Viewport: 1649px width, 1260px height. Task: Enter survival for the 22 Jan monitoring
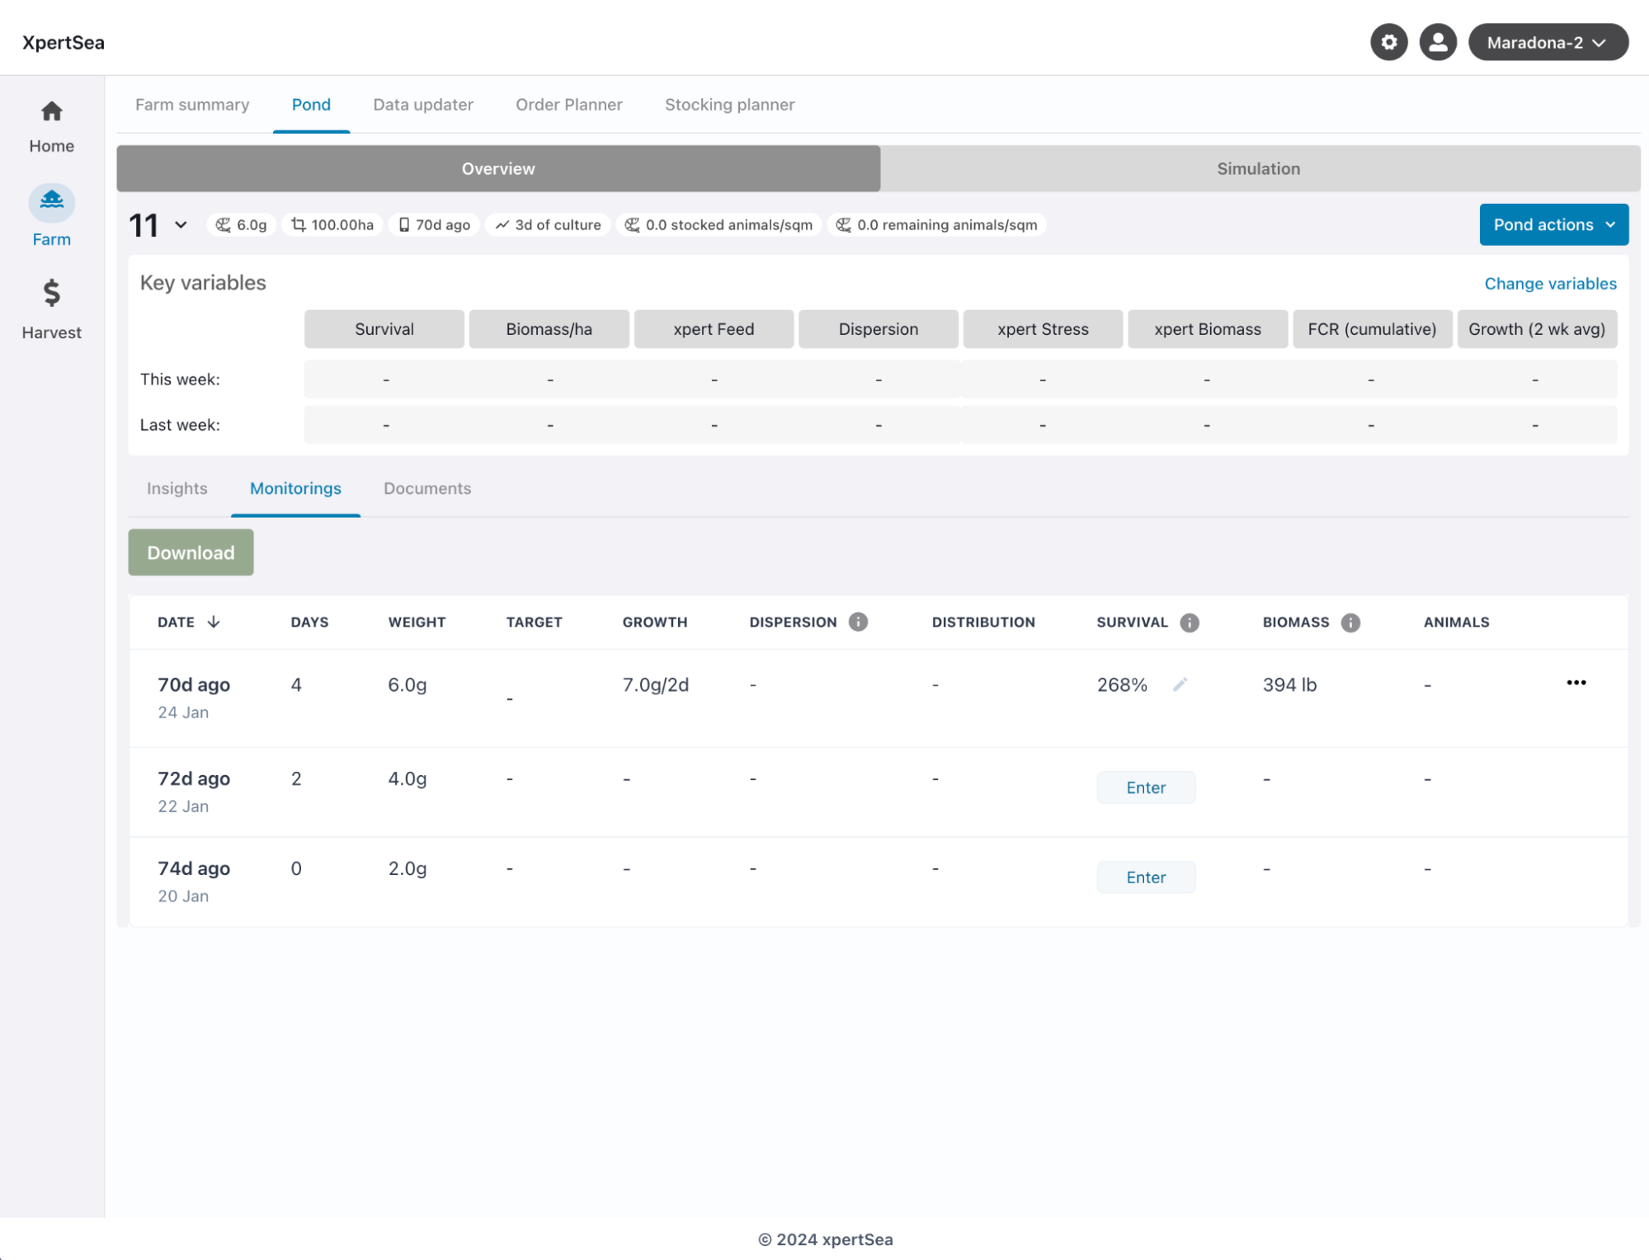pyautogui.click(x=1145, y=787)
